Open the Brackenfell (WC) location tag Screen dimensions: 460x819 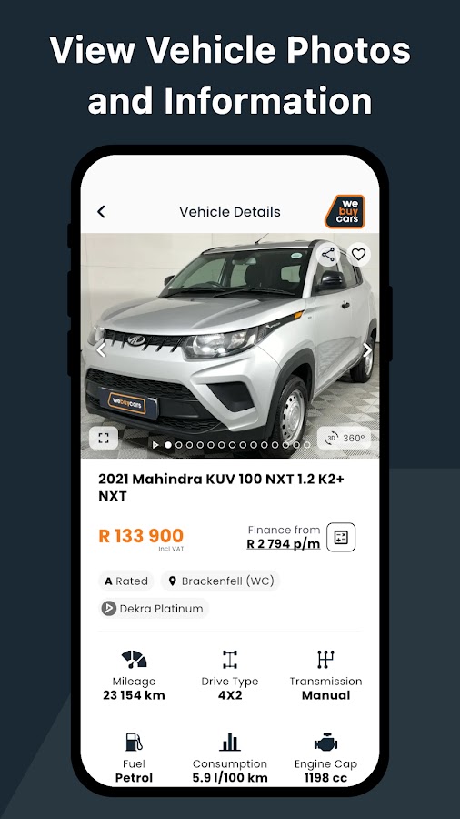point(220,581)
